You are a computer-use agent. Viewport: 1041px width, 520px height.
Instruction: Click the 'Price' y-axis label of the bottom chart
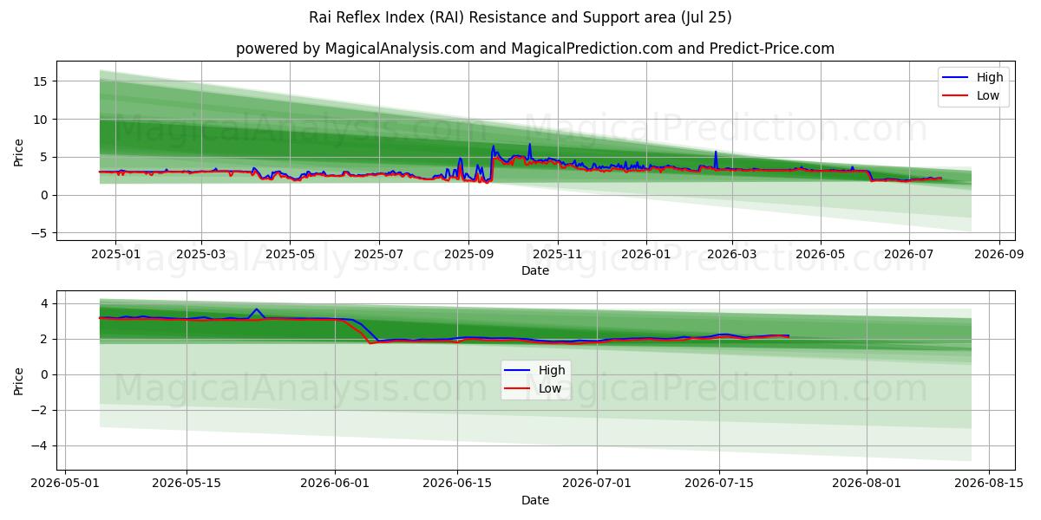(19, 380)
